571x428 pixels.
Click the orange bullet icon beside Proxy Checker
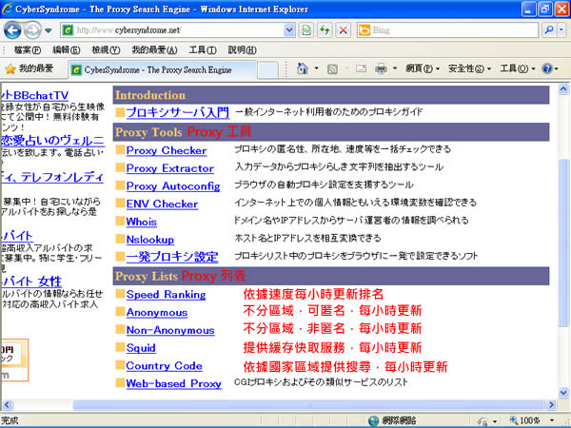[x=120, y=149]
